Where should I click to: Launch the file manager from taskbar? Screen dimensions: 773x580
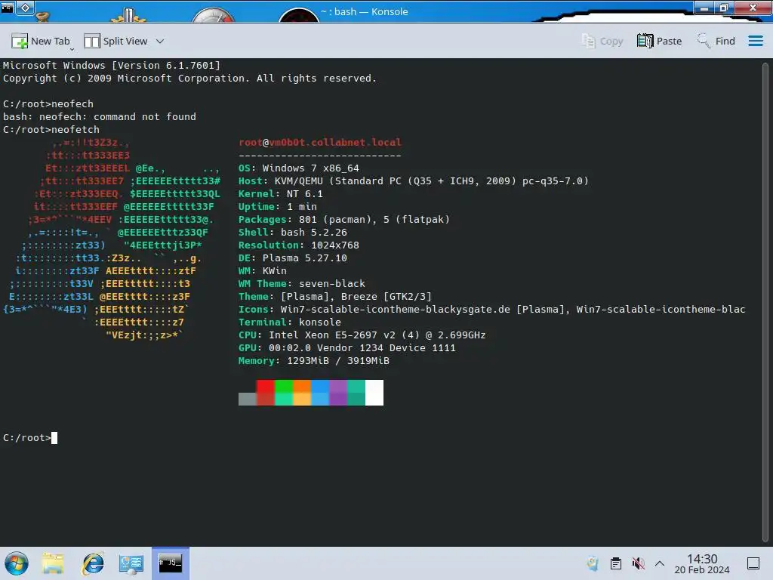tap(53, 563)
